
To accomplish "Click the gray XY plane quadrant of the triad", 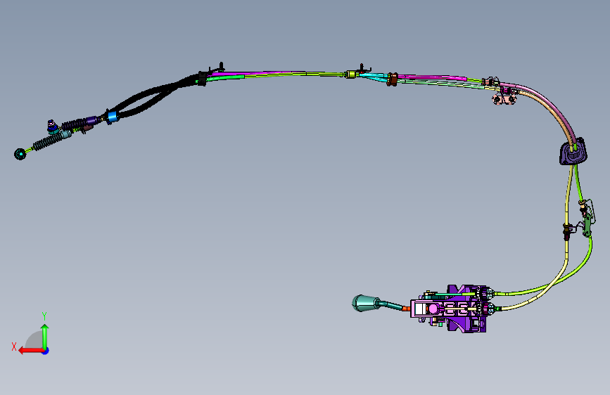I will pyautogui.click(x=34, y=340).
